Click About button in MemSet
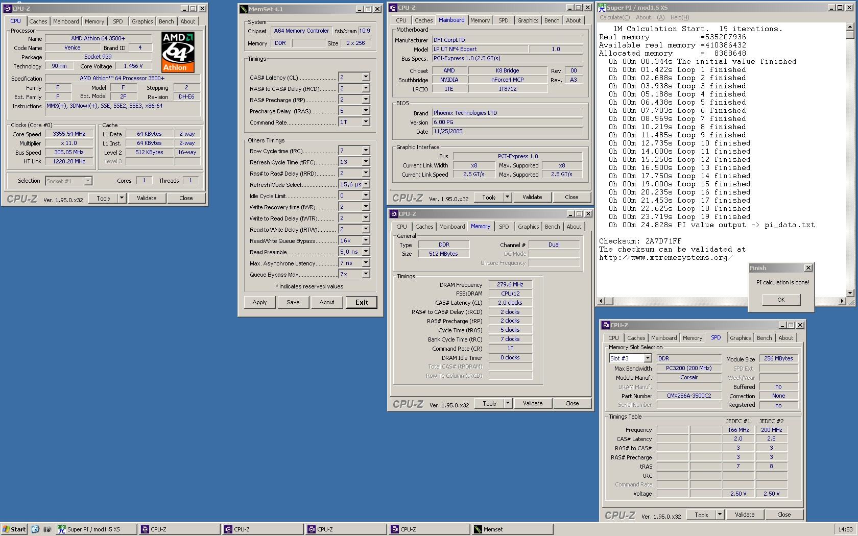858x536 pixels. (x=327, y=302)
